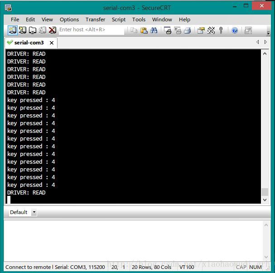Screen dimensions: 275x273
Task: Click '20 Rows, 80 Cols' status text
Action: click(151, 267)
